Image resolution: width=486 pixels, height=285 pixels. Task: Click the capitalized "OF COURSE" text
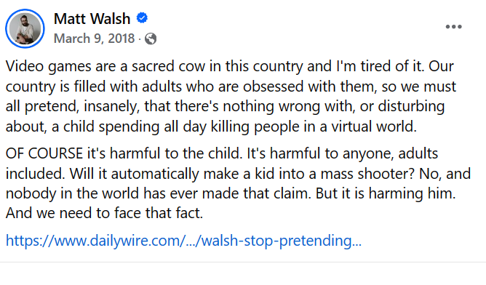44,153
